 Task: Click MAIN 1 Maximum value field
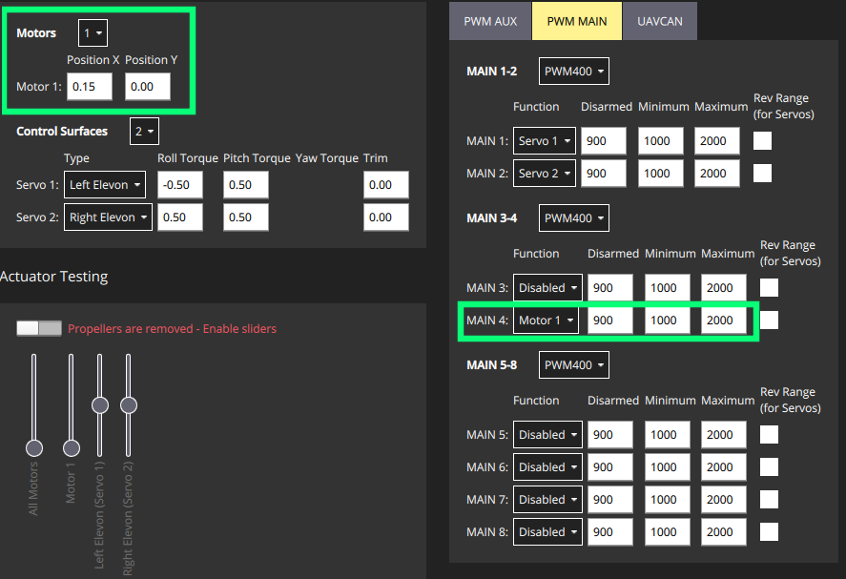pos(717,141)
